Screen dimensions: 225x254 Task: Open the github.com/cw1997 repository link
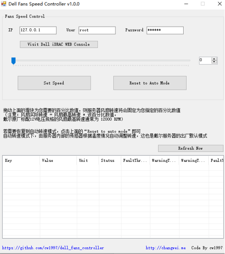click(x=53, y=248)
